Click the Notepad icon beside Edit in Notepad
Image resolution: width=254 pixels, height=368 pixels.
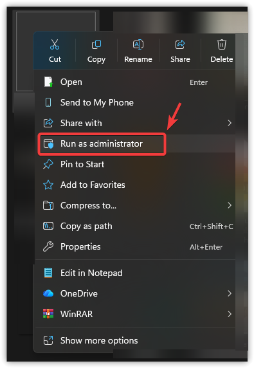(48, 273)
